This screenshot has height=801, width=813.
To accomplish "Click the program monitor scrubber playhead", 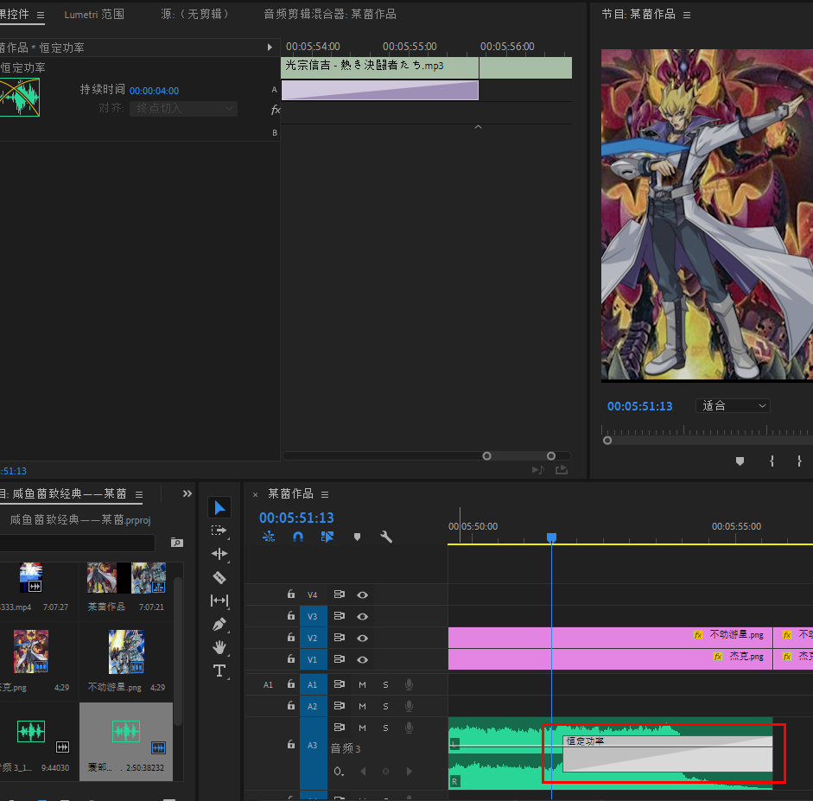I will tap(607, 440).
